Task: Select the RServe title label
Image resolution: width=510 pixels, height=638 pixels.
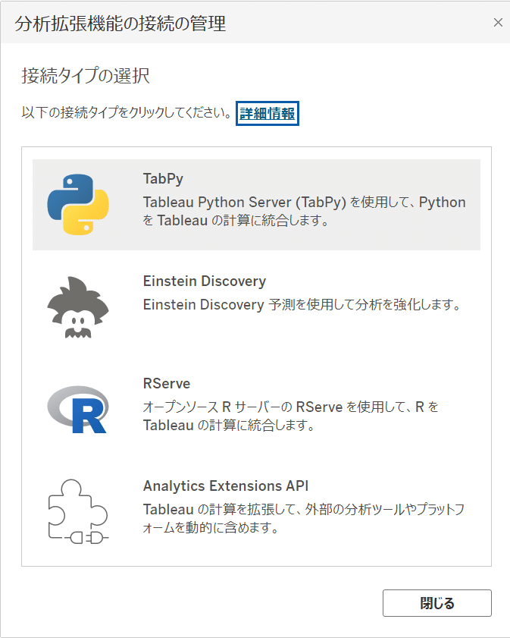Action: coord(167,383)
